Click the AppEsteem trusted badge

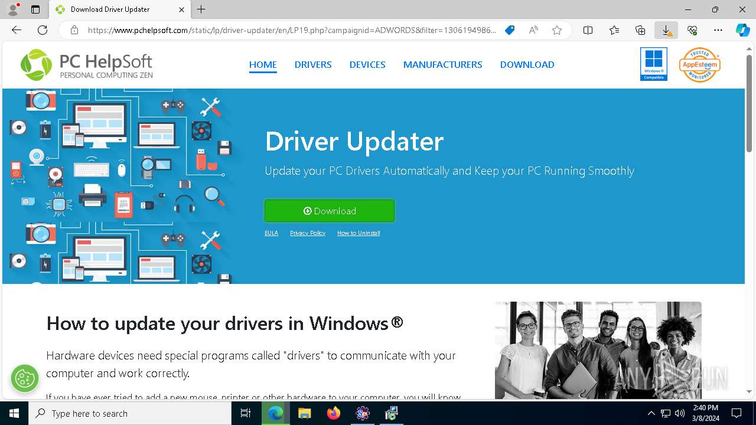coord(700,65)
